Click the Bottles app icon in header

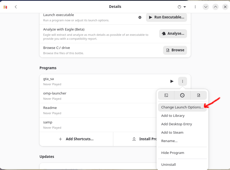(5, 7)
